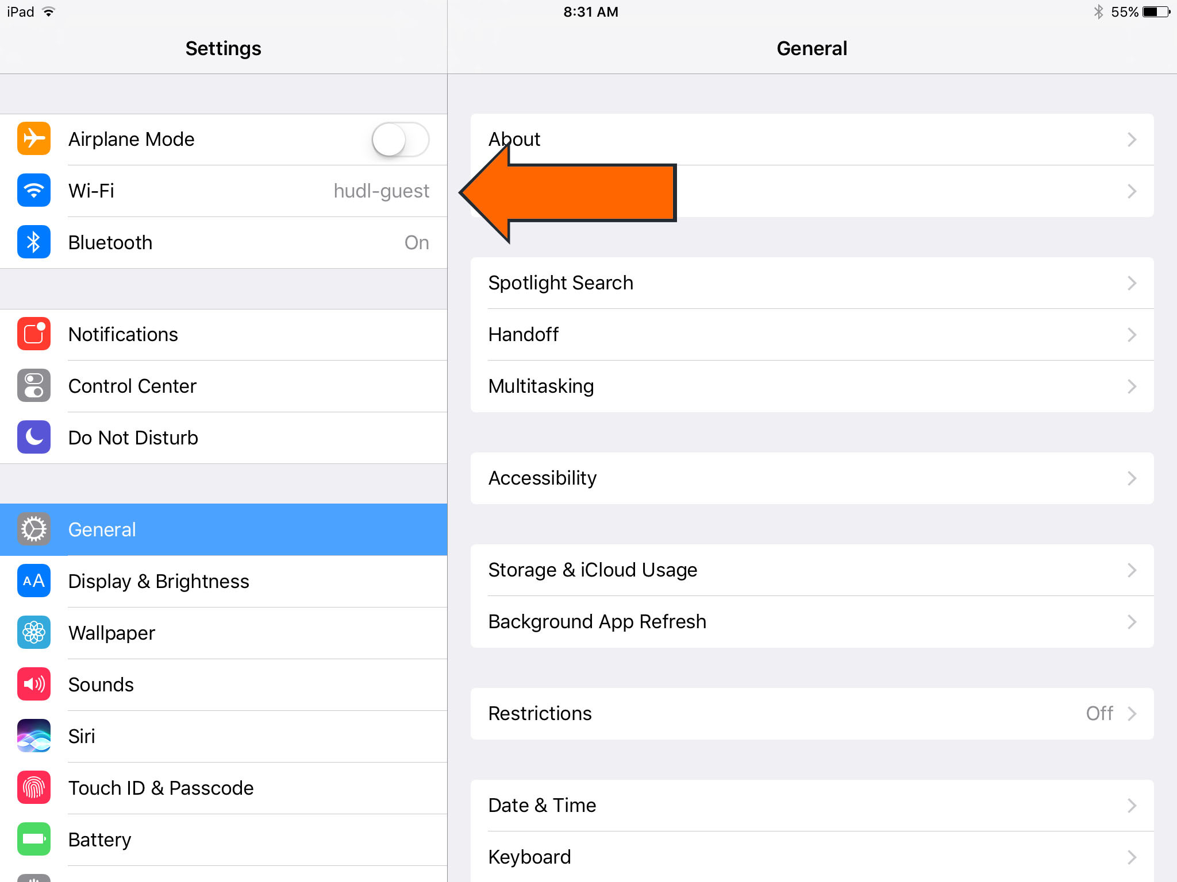1177x882 pixels.
Task: Open Spotlight Search via its chevron
Action: (x=1132, y=283)
